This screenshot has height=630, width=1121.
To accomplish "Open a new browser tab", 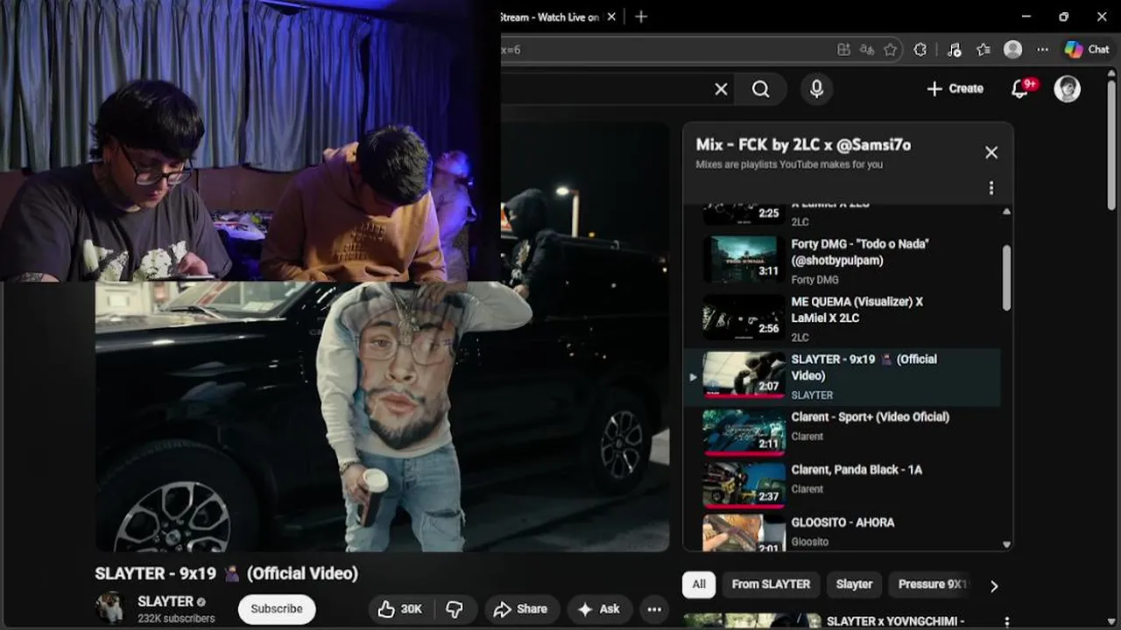I will click(641, 17).
